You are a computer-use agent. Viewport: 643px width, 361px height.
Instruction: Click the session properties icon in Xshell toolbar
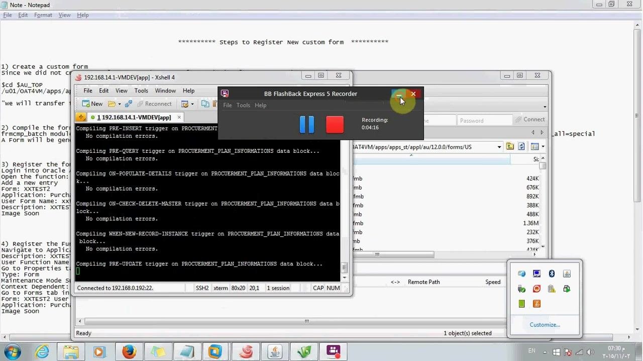point(185,104)
